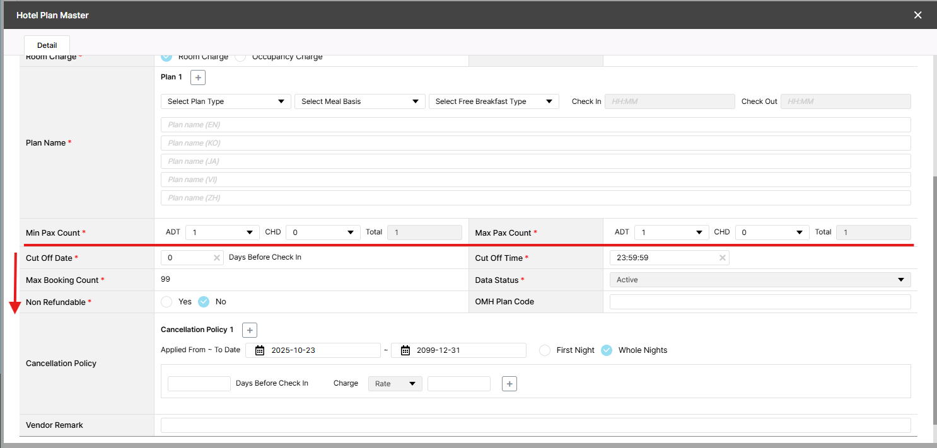
Task: Open calendar icon for Applied From date
Action: click(x=260, y=350)
